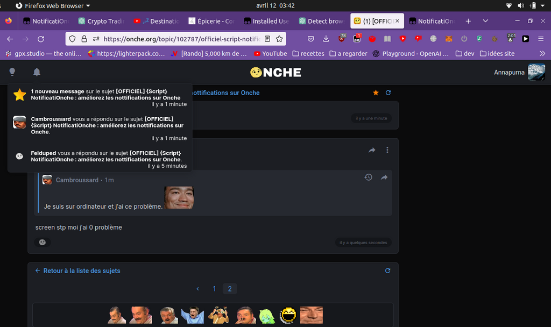
Task: Open YouTube bookmark
Action: 270,53
